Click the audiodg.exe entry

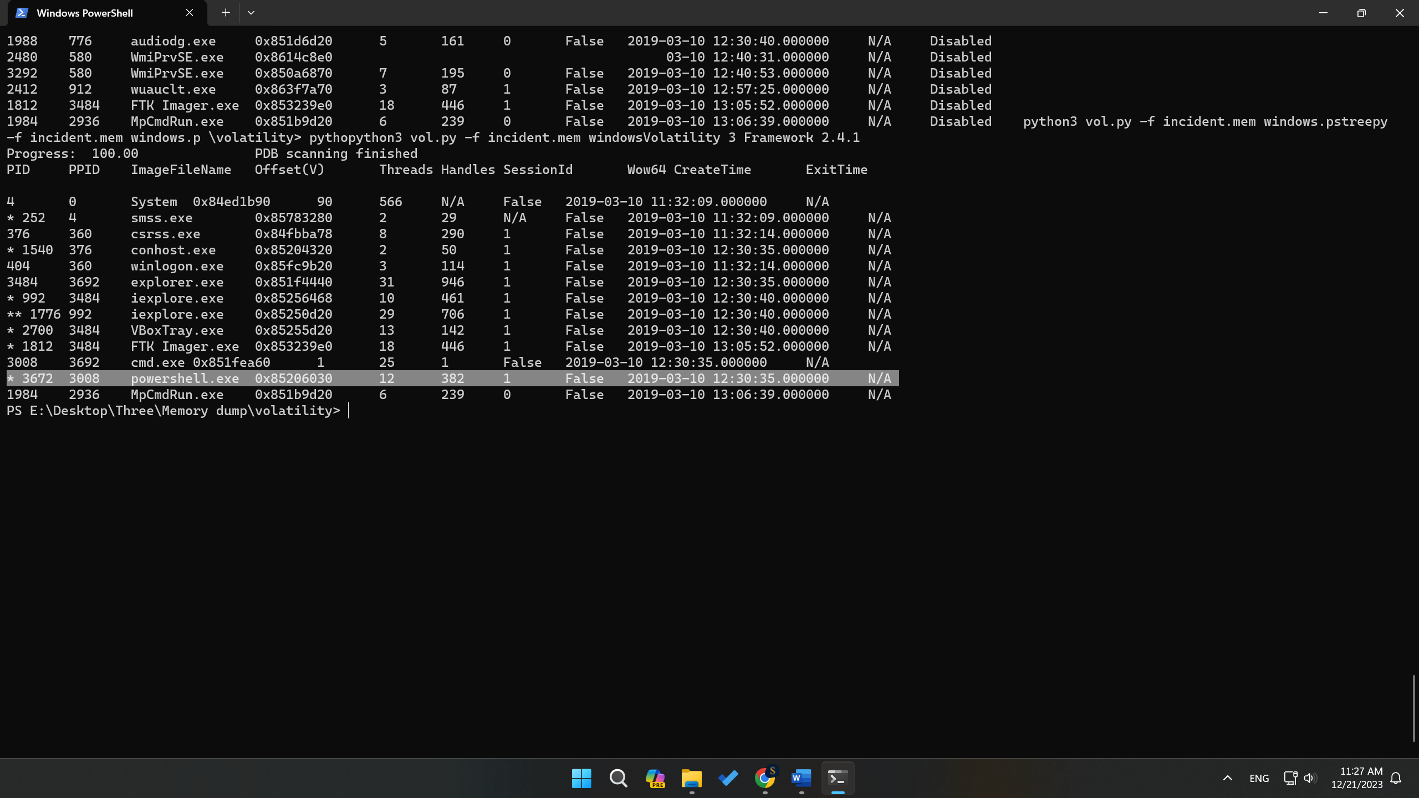tap(173, 41)
